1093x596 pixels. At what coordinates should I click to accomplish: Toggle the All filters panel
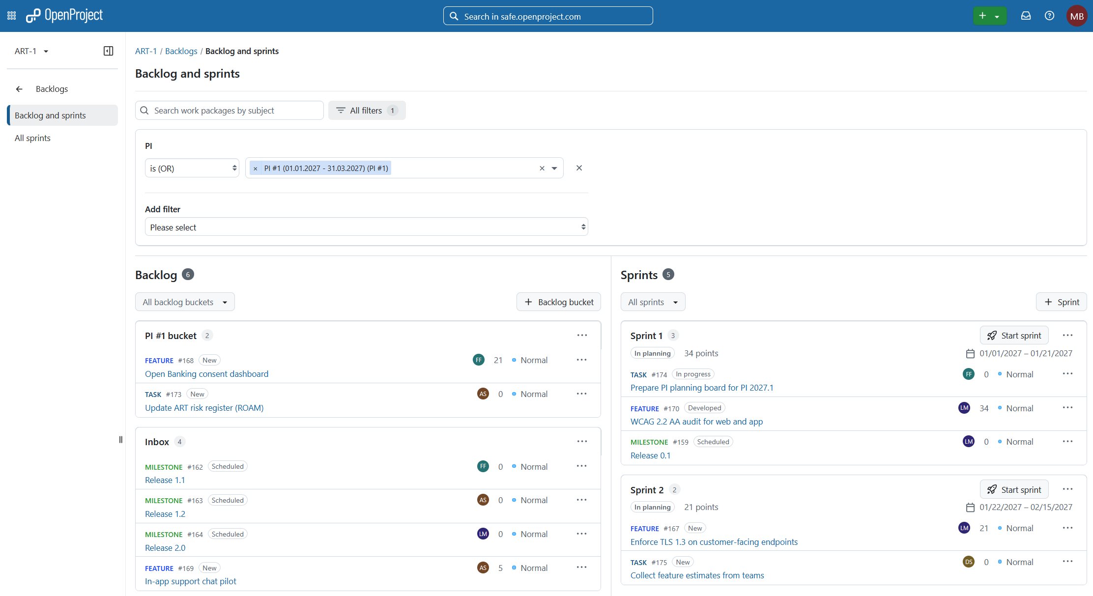click(367, 111)
